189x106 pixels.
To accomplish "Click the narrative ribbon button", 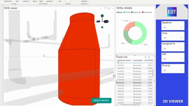I will [26, 1].
